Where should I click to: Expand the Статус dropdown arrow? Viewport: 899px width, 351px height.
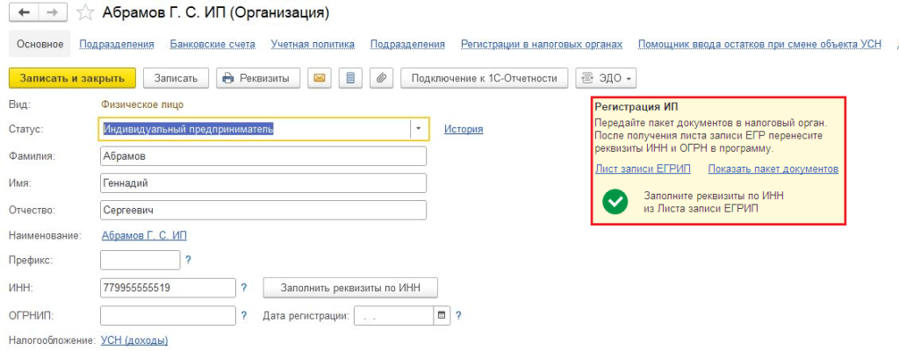(419, 128)
